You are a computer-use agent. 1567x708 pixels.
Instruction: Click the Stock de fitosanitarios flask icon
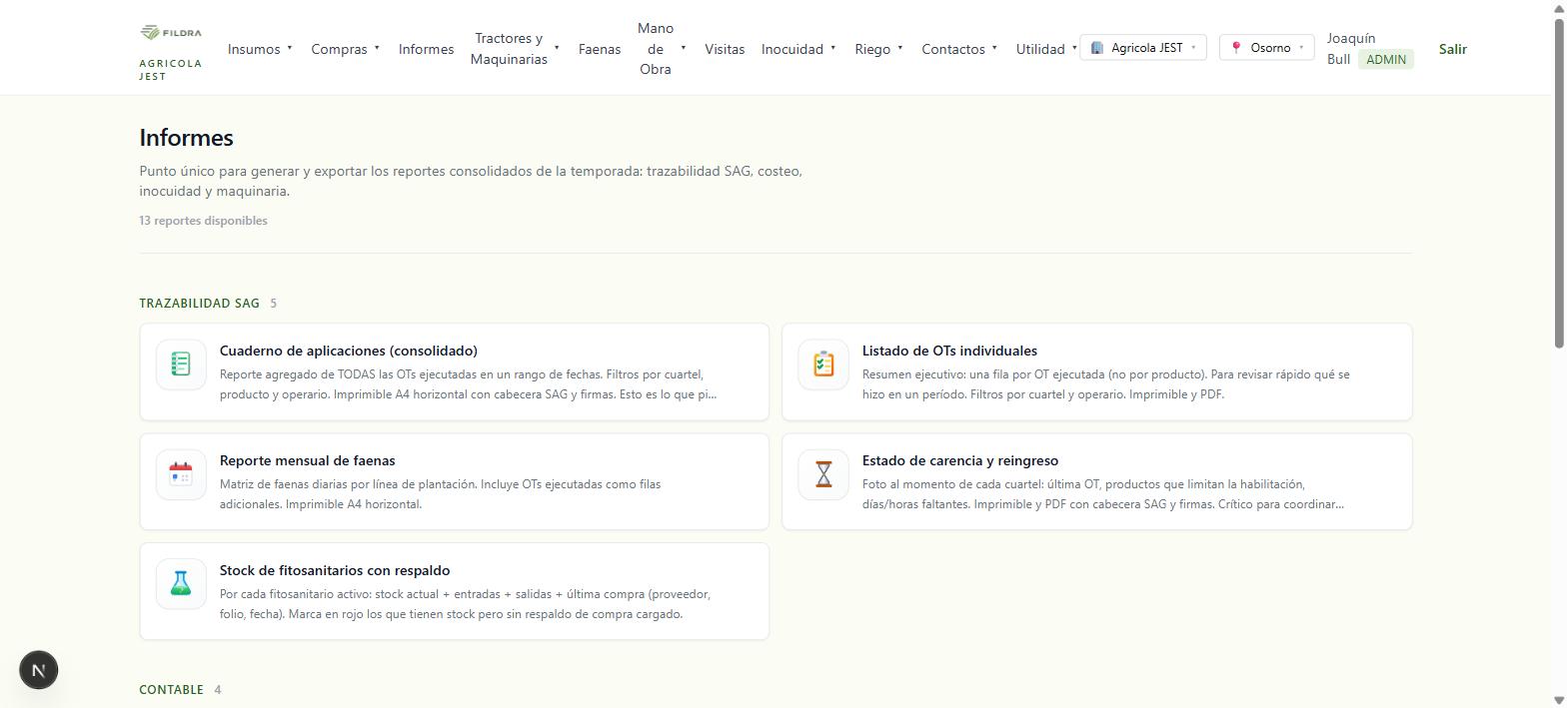click(x=181, y=584)
